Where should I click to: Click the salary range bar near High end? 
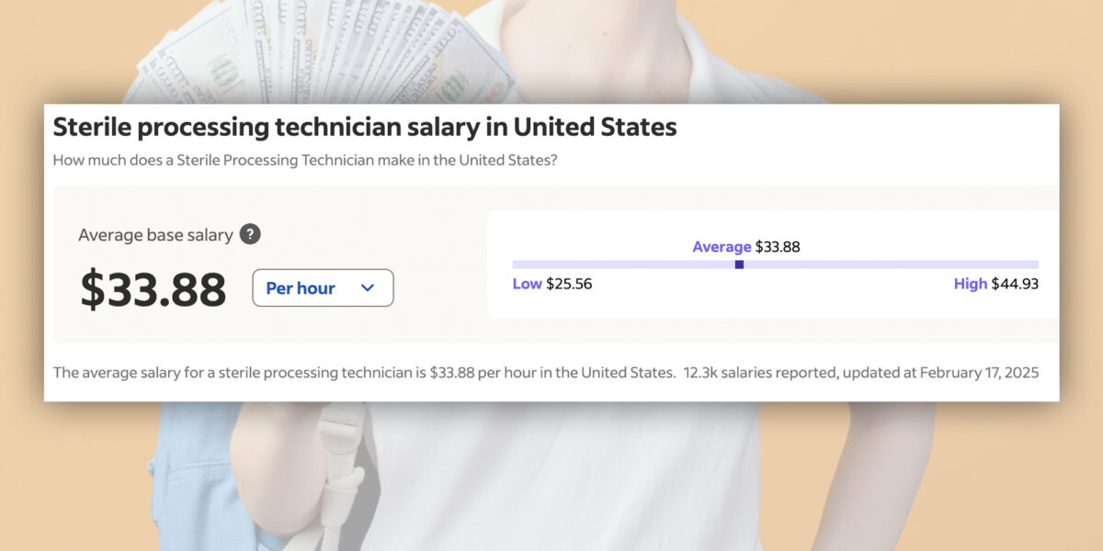(993, 264)
